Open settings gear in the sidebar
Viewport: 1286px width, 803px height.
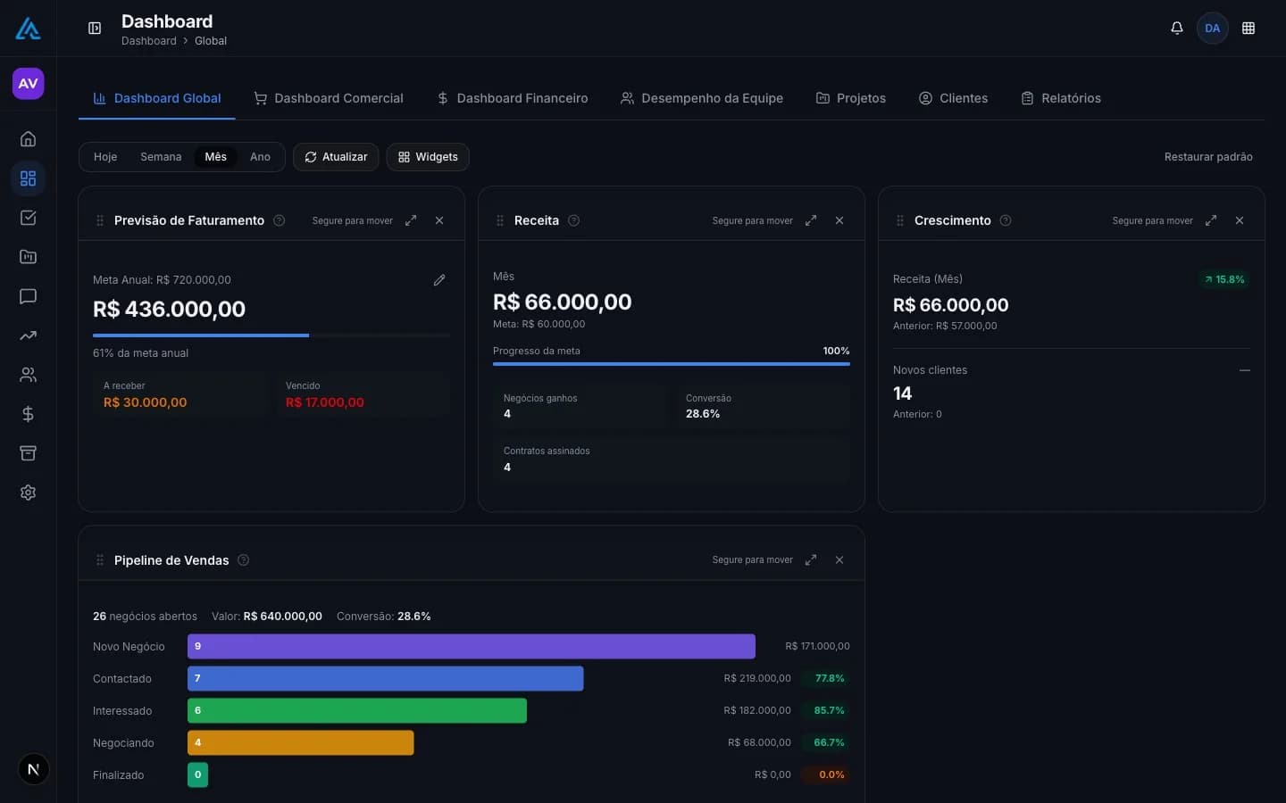coord(28,493)
